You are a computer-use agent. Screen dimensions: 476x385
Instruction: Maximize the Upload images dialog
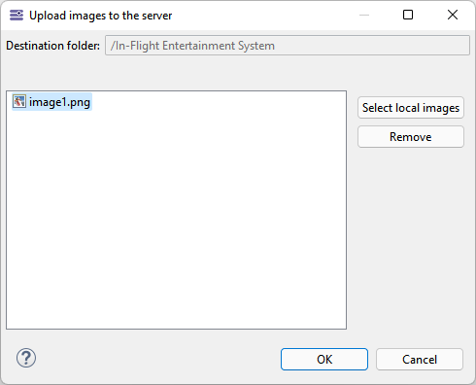click(408, 15)
